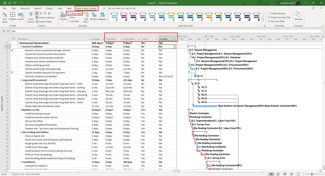Screen dimensions: 325x176
Task: Enable the Late Tasks checkbox
Action: (x=68, y=21)
